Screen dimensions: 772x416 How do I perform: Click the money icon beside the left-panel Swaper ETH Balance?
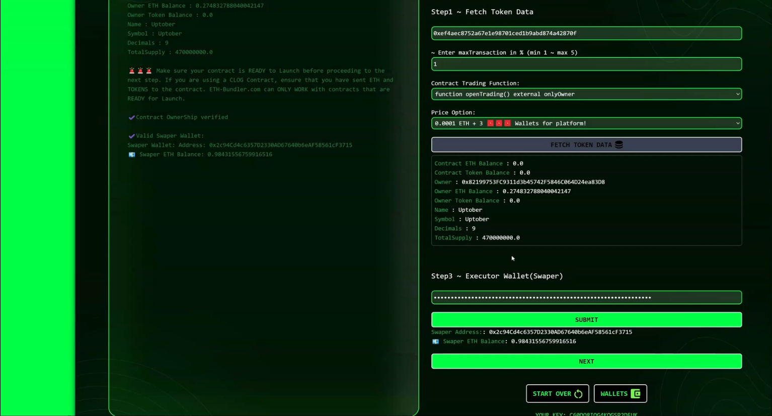click(132, 155)
